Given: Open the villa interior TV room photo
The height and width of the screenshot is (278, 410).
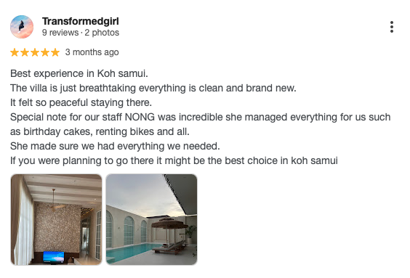Looking at the screenshot, I should point(56,219).
